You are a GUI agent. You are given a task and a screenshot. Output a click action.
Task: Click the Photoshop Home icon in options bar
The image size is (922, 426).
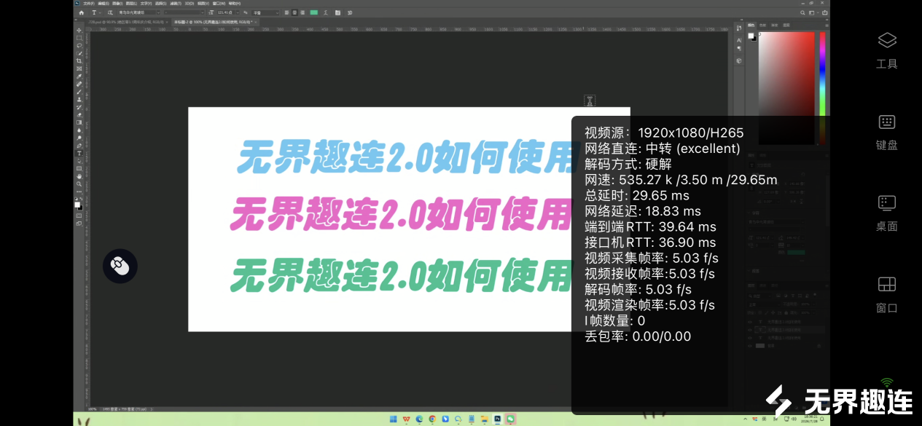[x=82, y=12]
